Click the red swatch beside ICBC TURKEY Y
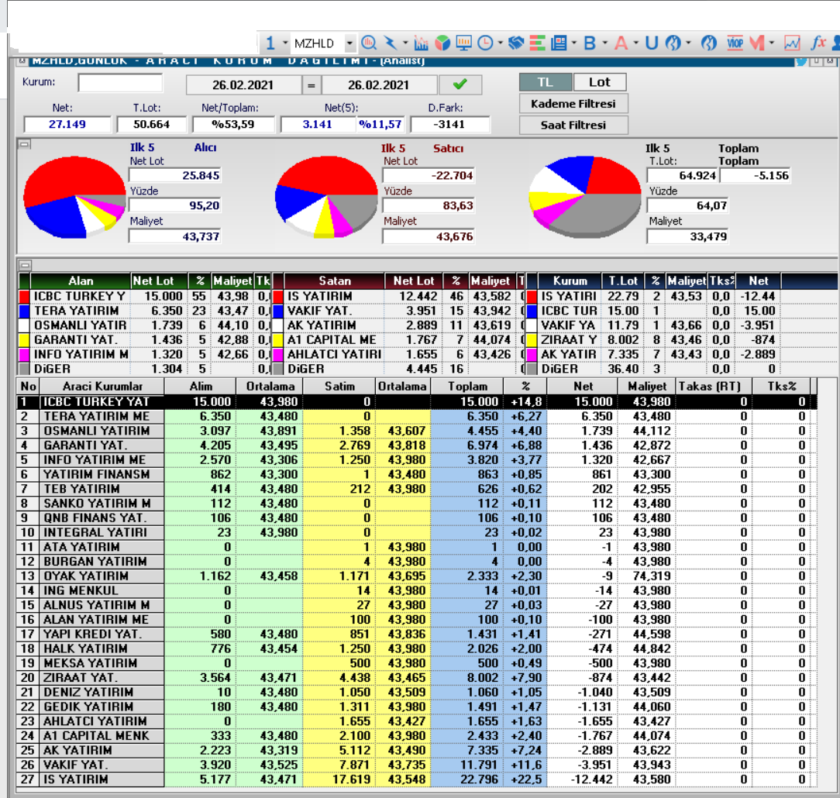This screenshot has height=798, width=840. pyautogui.click(x=24, y=296)
